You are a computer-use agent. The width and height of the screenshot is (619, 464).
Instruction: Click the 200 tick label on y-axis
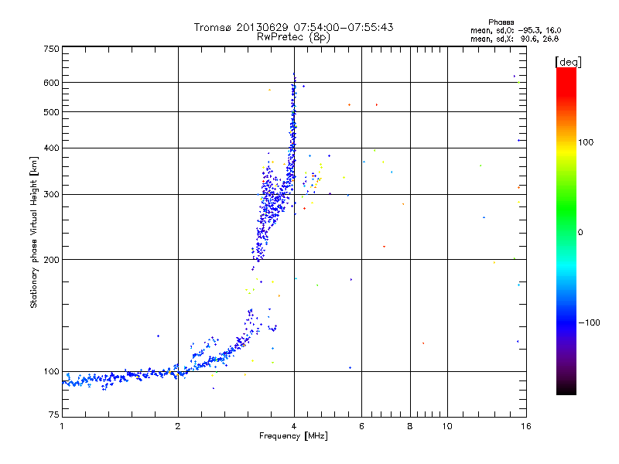(x=51, y=260)
